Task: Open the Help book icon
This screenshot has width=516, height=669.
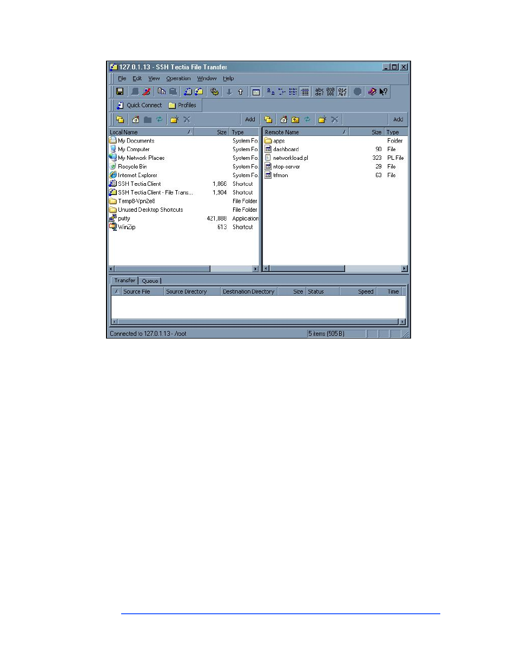Action: pos(372,92)
